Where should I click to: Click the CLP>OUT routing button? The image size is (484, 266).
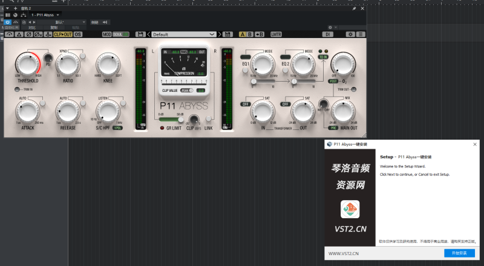(62, 34)
